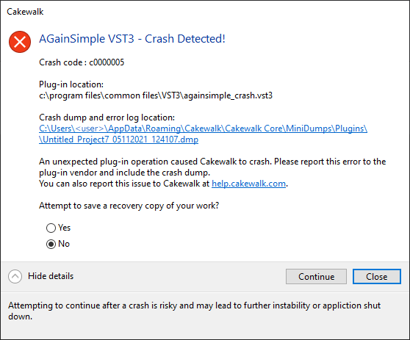410x340 pixels.
Task: Click the 'Attempt to save a recovery copy' question
Action: click(x=129, y=206)
